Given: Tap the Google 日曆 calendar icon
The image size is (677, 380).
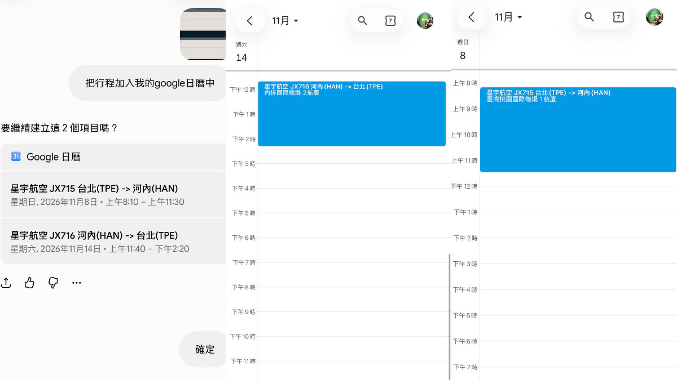Looking at the screenshot, I should [16, 157].
